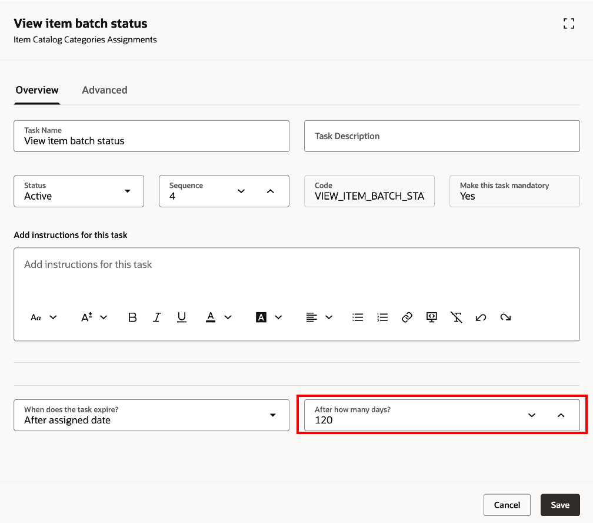Insert embedded media into the instructions

431,317
